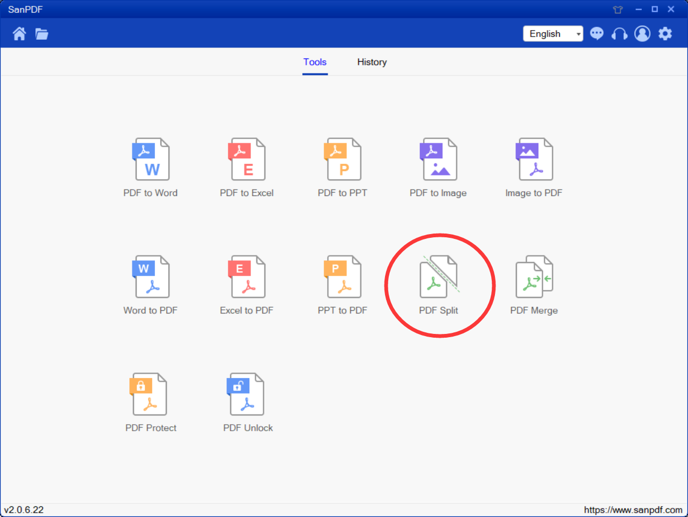Open the file browser folder icon
688x517 pixels.
coord(42,33)
